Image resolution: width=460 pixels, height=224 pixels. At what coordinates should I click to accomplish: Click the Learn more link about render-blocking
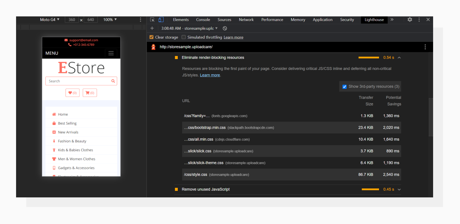point(210,75)
